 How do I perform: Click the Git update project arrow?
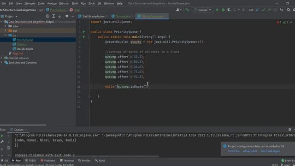(257, 10)
